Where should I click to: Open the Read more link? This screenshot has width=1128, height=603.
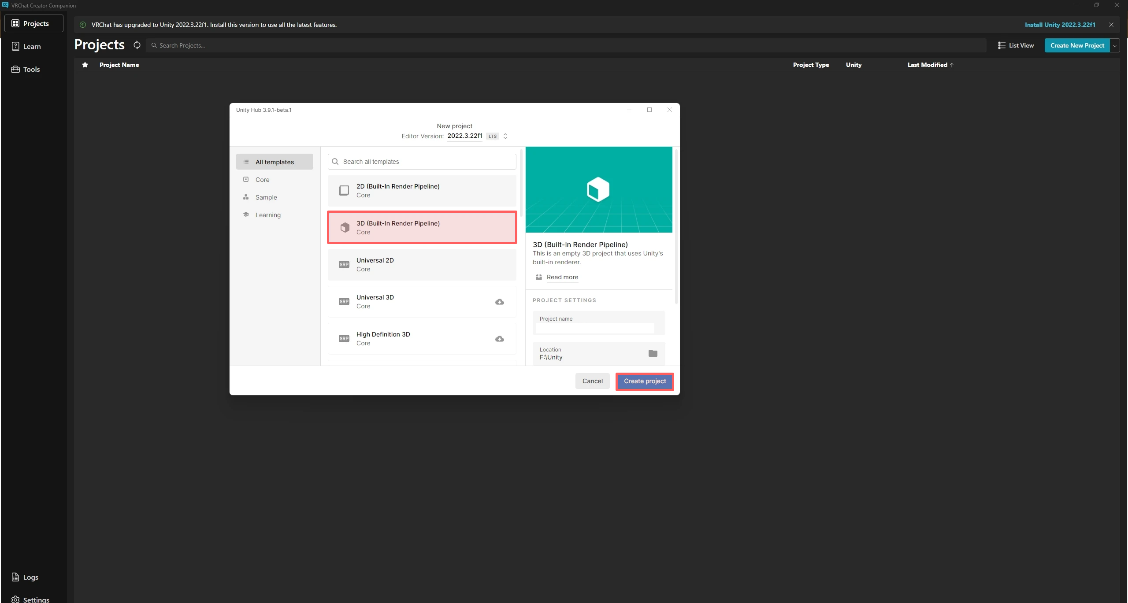pos(562,277)
